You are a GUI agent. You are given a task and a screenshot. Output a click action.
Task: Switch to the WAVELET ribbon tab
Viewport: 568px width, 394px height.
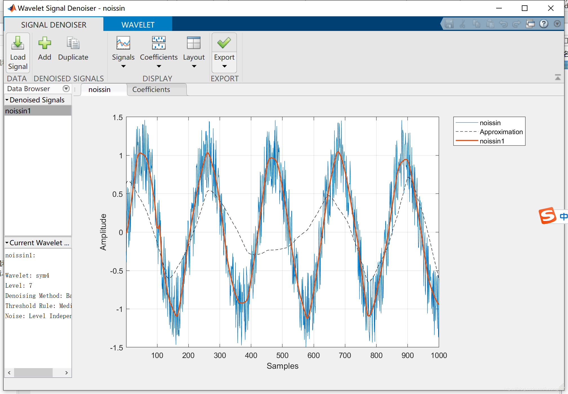tap(138, 25)
